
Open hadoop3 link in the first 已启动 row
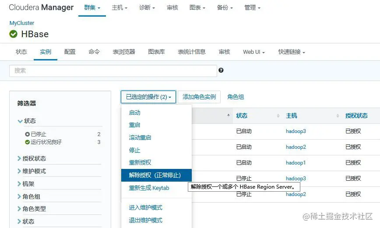tap(296, 131)
